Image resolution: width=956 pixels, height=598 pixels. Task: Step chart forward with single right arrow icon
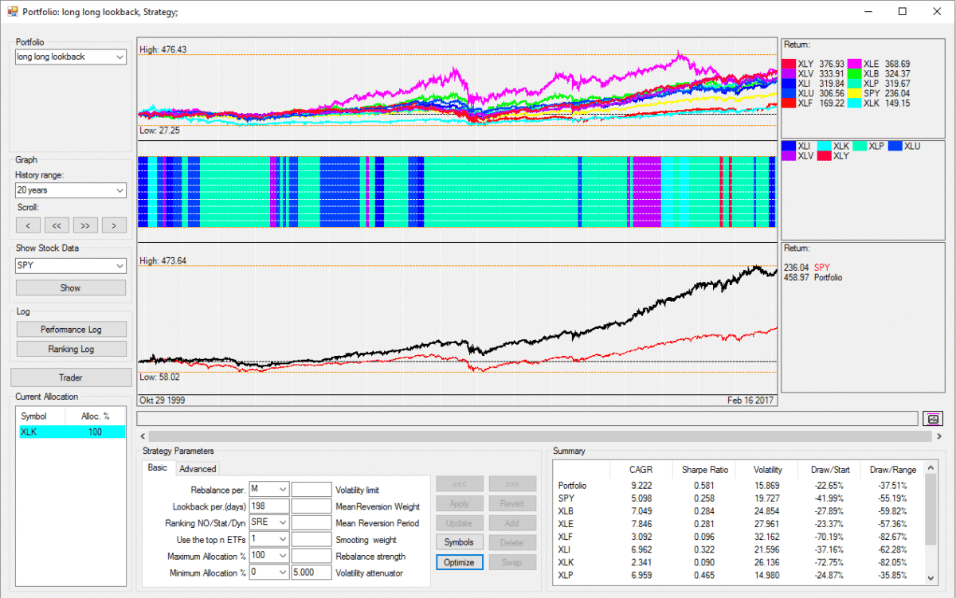[x=114, y=225]
